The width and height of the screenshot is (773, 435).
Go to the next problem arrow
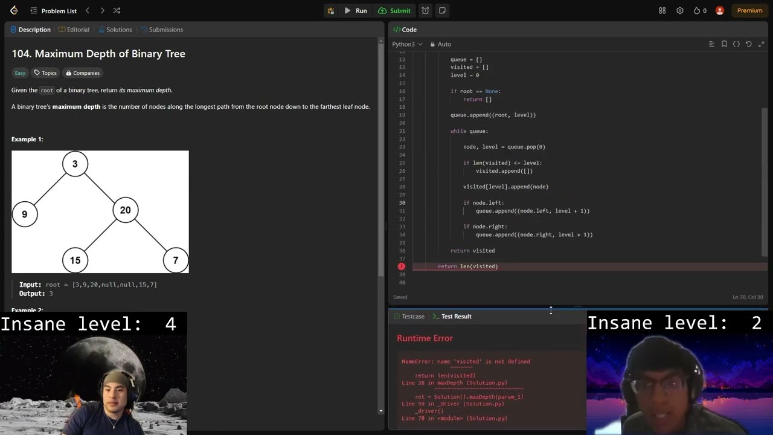click(102, 10)
